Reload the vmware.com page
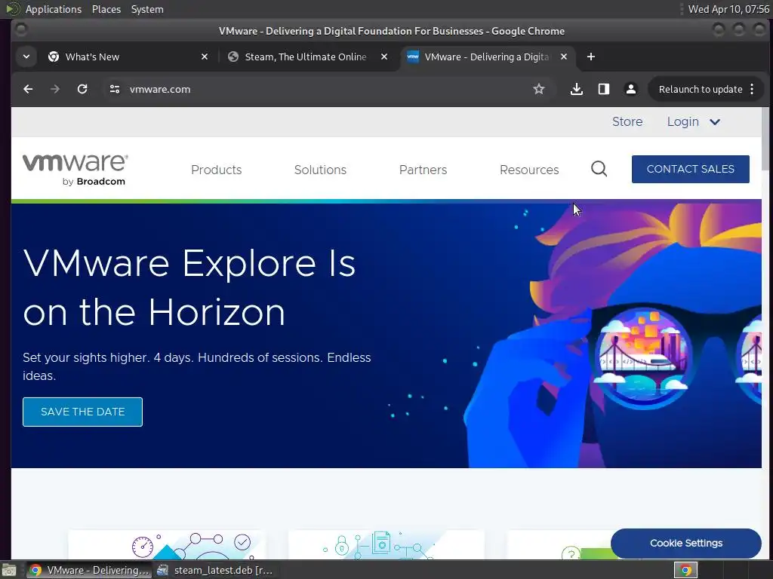The image size is (773, 579). [x=82, y=89]
